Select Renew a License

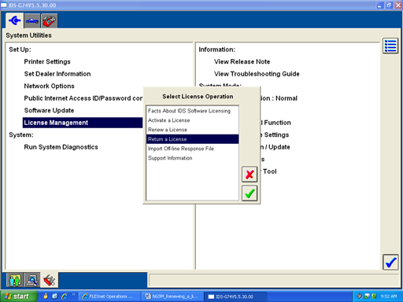point(192,130)
